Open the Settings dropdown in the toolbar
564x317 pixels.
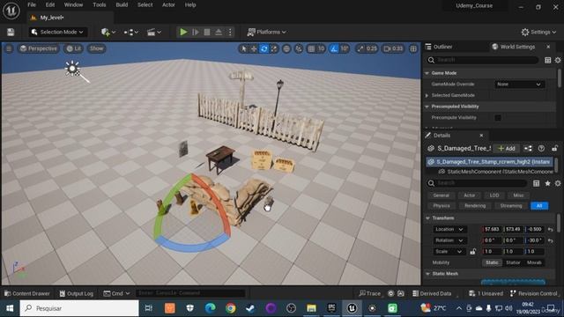[x=538, y=32]
